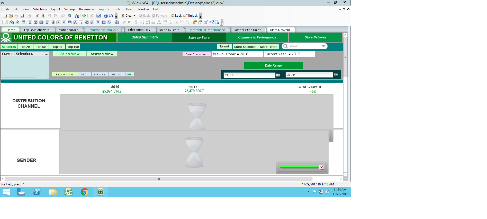487x219 pixels.
Task: Open the Sales by Store green banner button
Action: pos(199,37)
